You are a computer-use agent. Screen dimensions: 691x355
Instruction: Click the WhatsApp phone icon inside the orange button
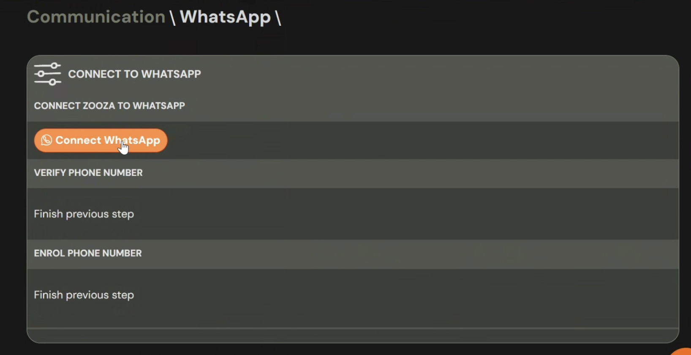(x=46, y=140)
